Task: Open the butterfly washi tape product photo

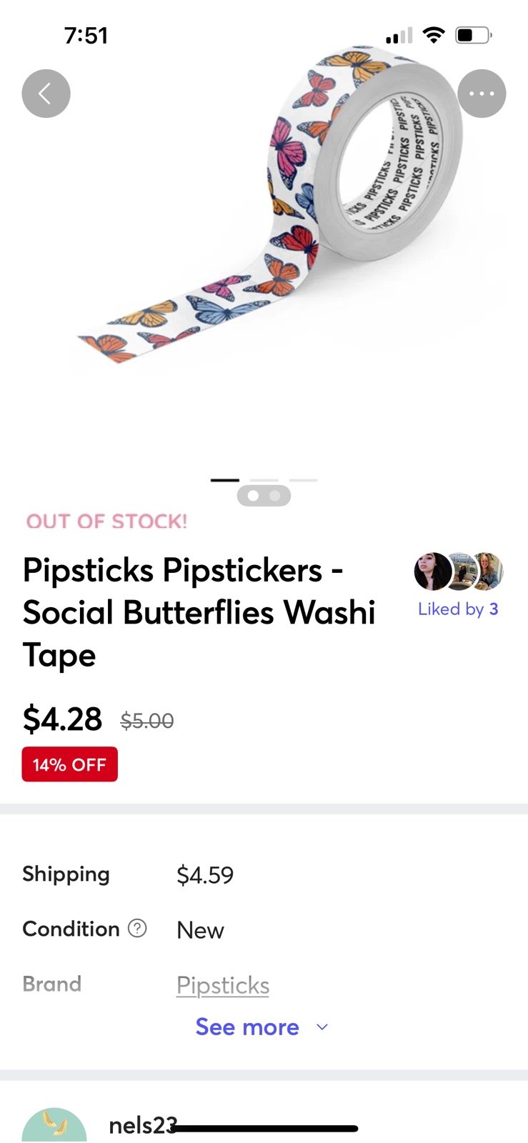Action: click(286, 214)
